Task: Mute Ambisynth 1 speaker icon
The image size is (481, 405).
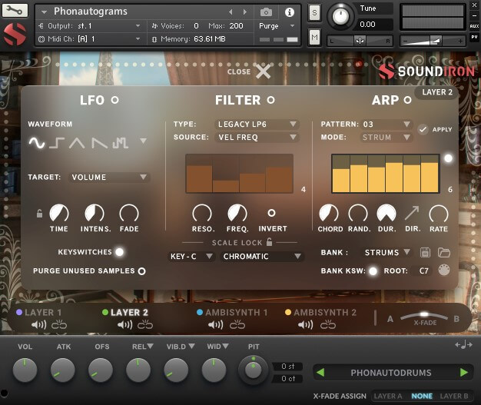Action: (x=216, y=324)
